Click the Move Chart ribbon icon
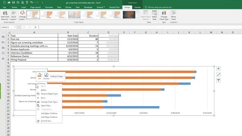242x136 pixels. click(x=174, y=15)
